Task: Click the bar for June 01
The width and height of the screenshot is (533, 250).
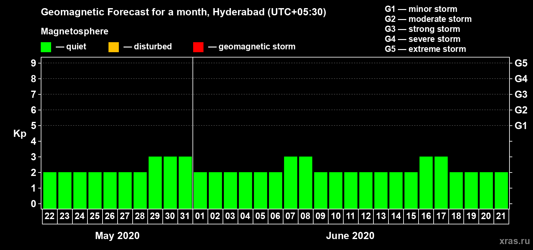Action: [x=200, y=191]
